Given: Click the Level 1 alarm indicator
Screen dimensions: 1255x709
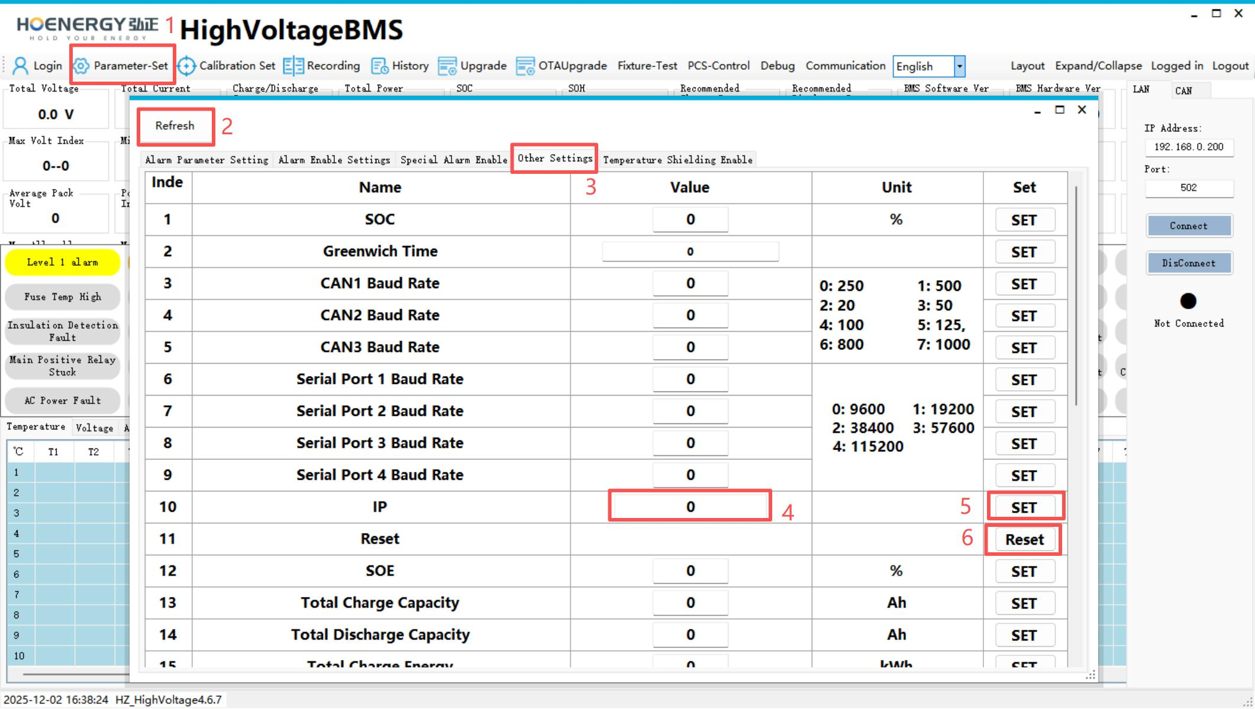Looking at the screenshot, I should coord(63,262).
